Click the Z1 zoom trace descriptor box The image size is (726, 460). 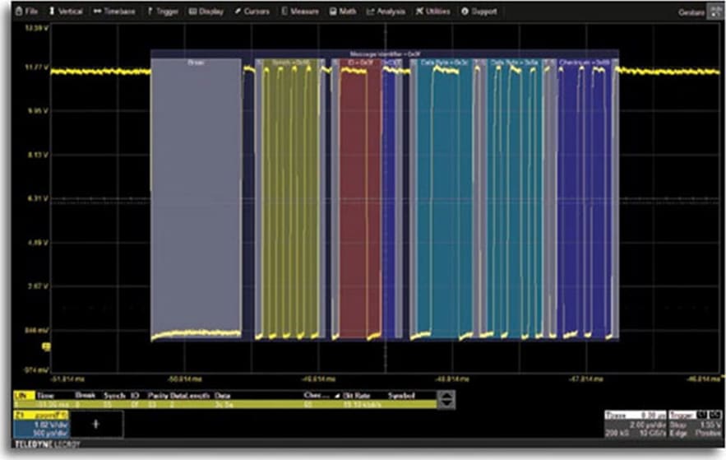point(41,425)
